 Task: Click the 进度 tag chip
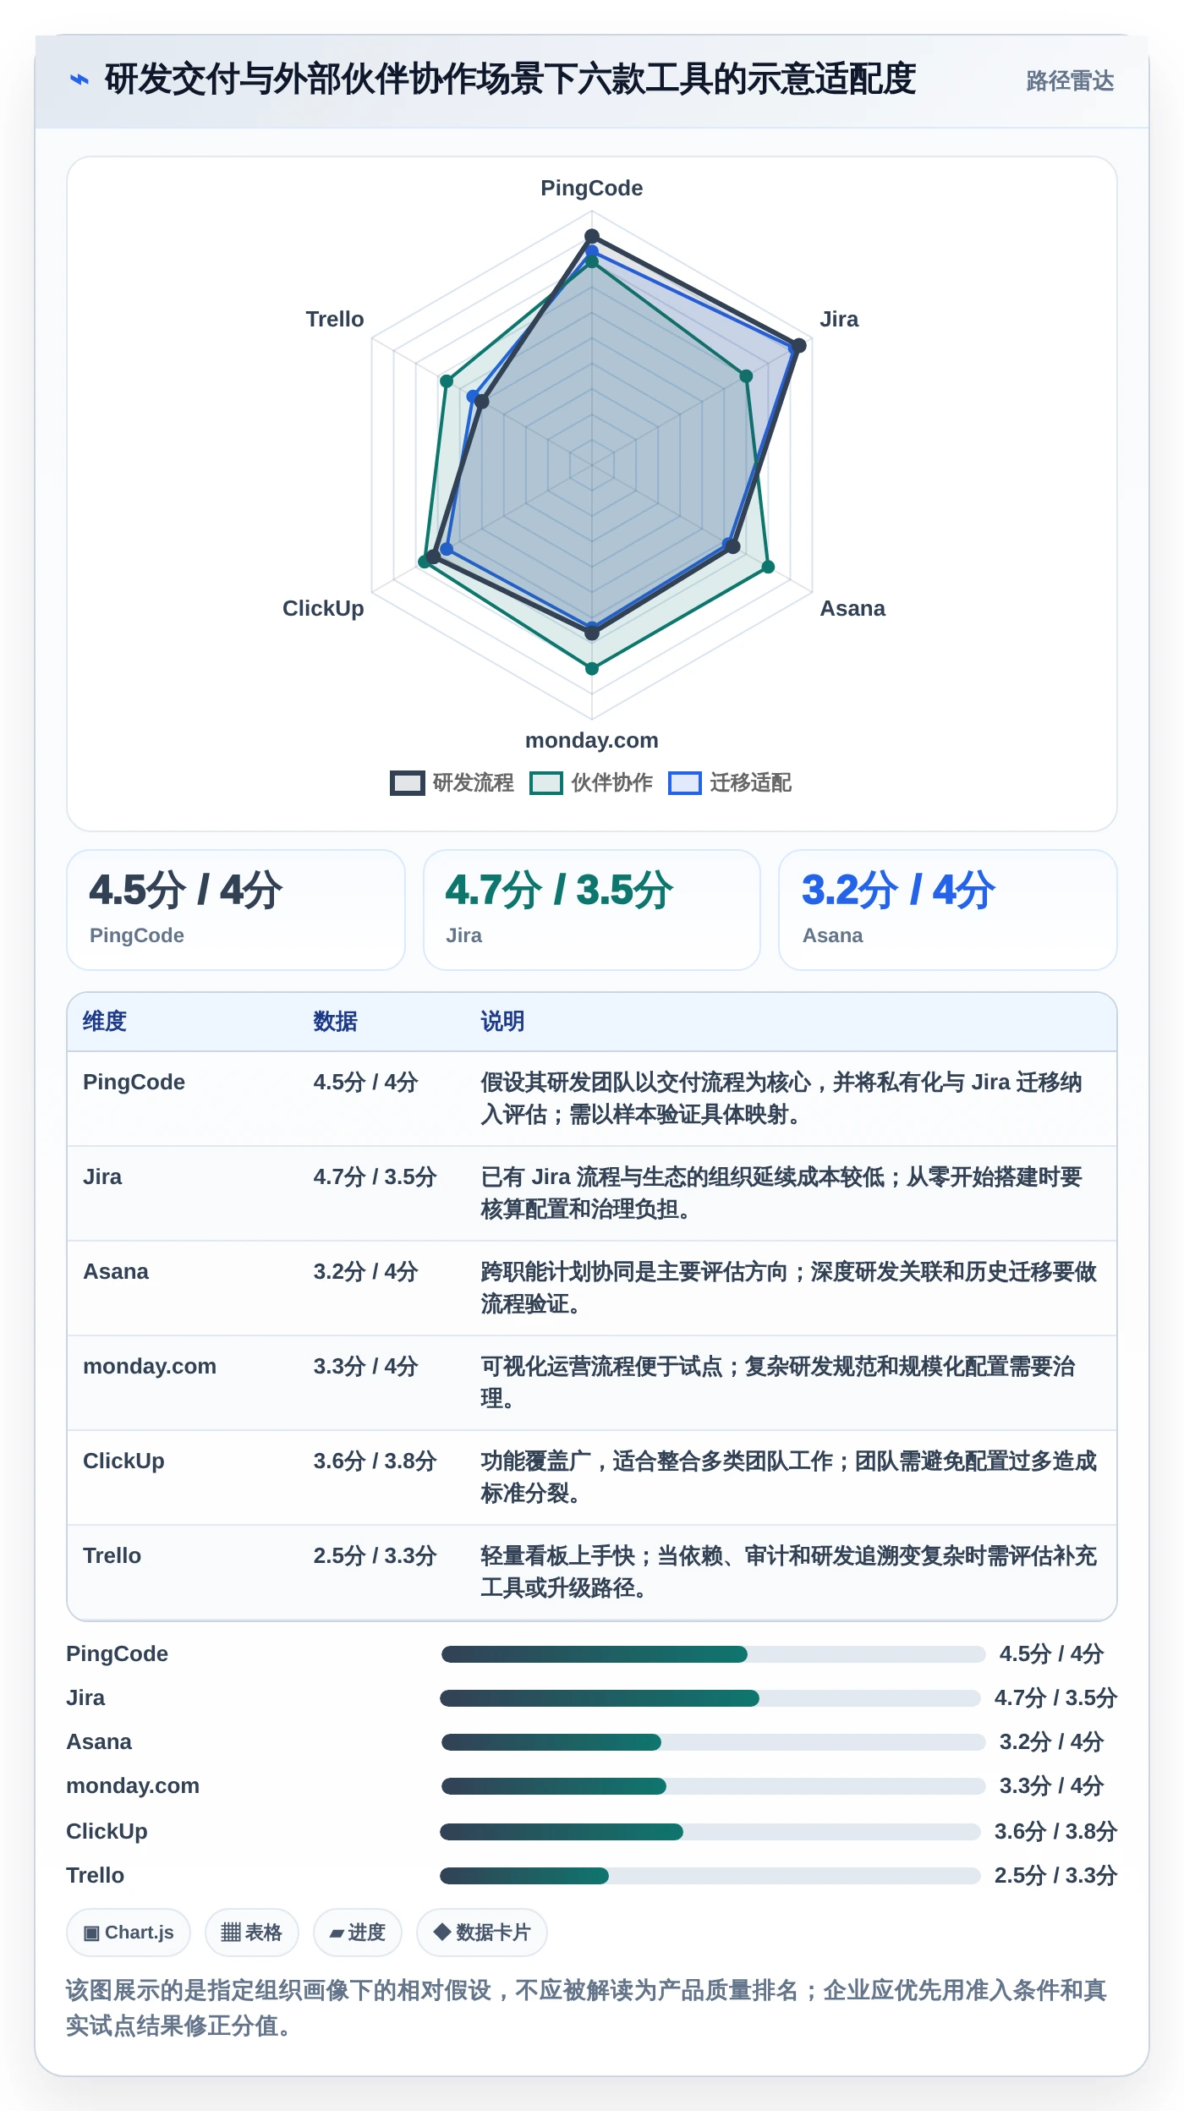pyautogui.click(x=357, y=1933)
